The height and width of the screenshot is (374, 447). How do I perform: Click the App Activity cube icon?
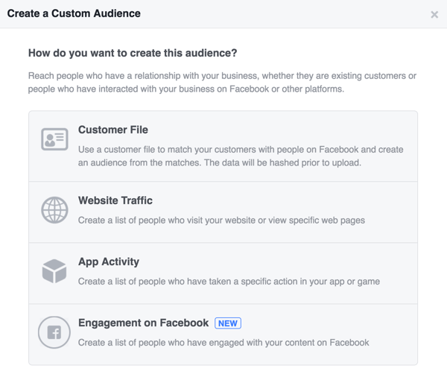pyautogui.click(x=54, y=271)
